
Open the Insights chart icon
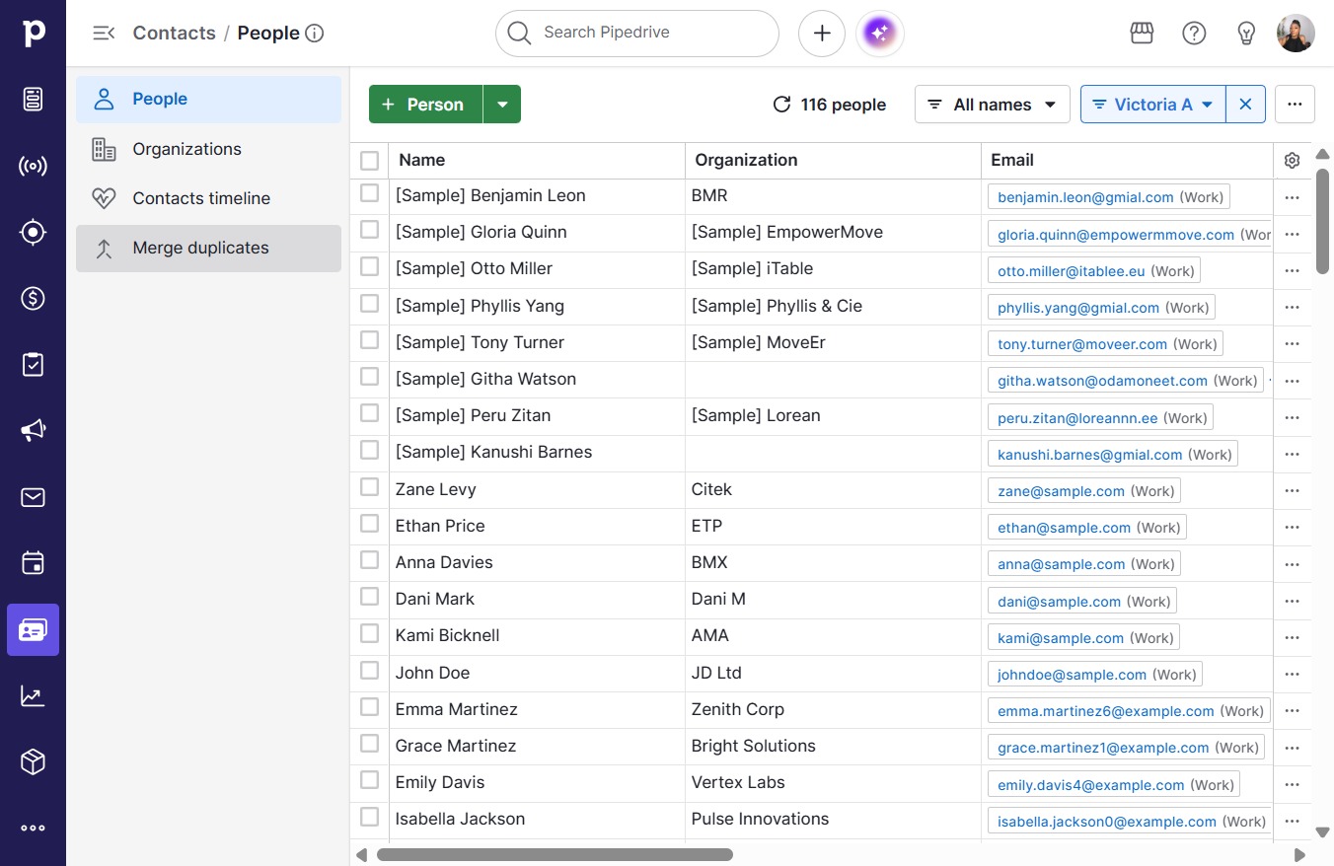point(33,696)
